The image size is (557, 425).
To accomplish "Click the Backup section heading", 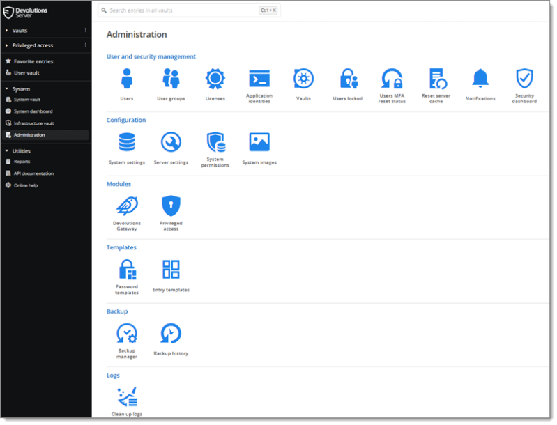I will click(x=117, y=311).
